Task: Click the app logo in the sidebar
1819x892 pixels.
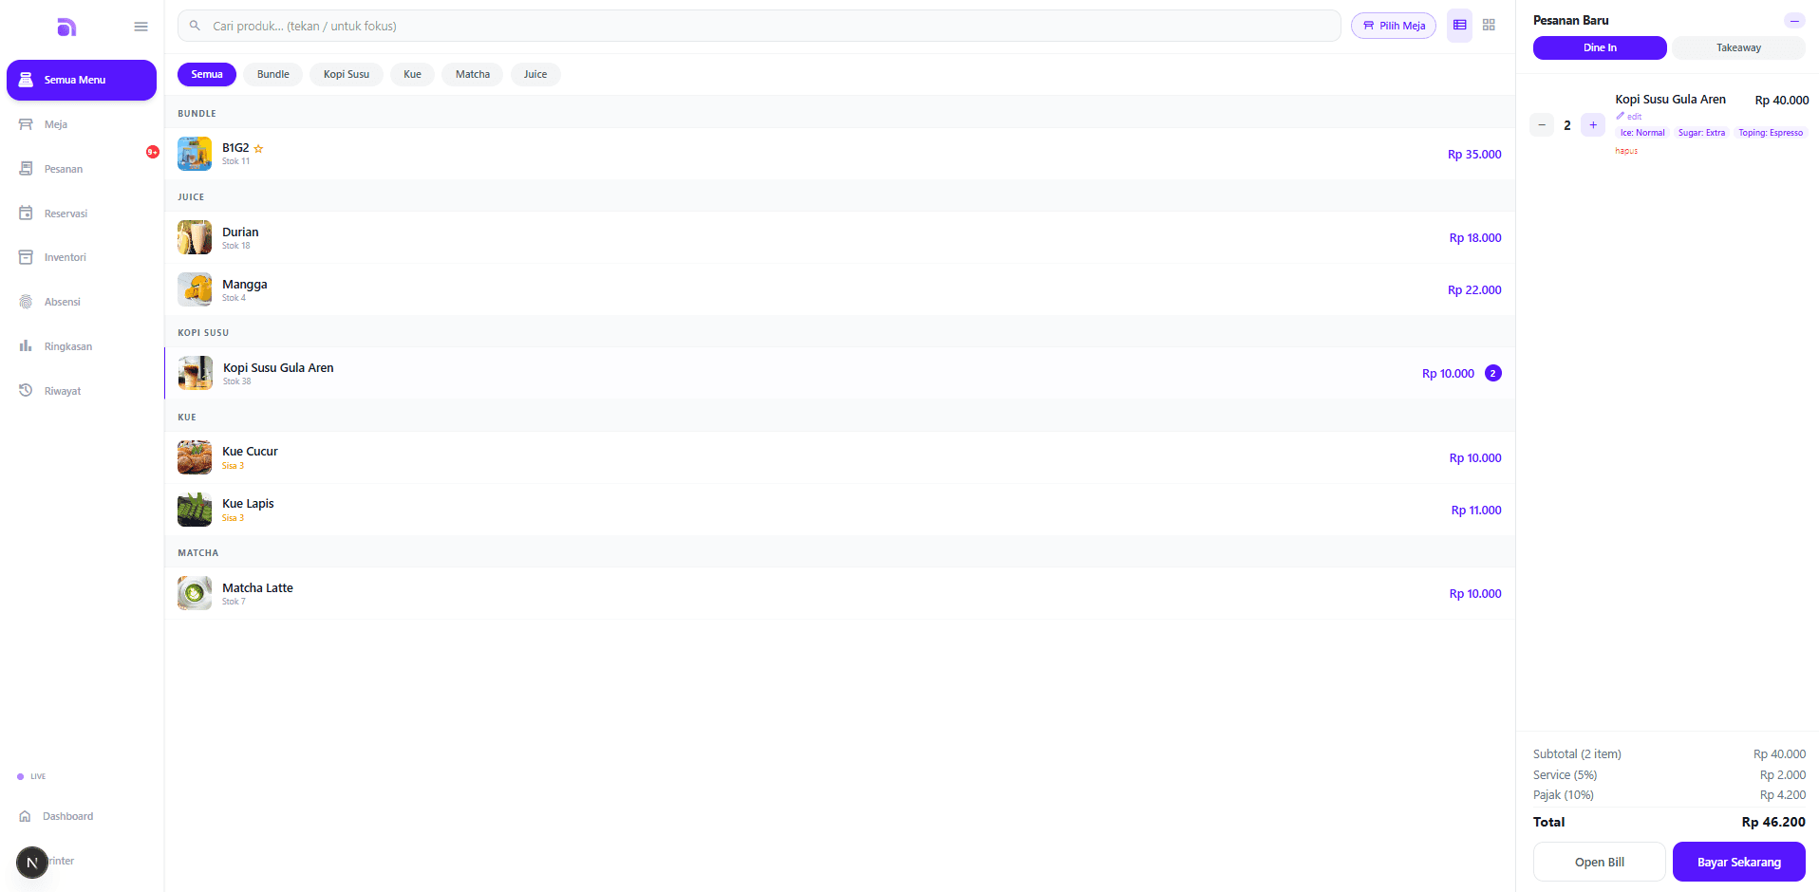Action: (x=66, y=27)
